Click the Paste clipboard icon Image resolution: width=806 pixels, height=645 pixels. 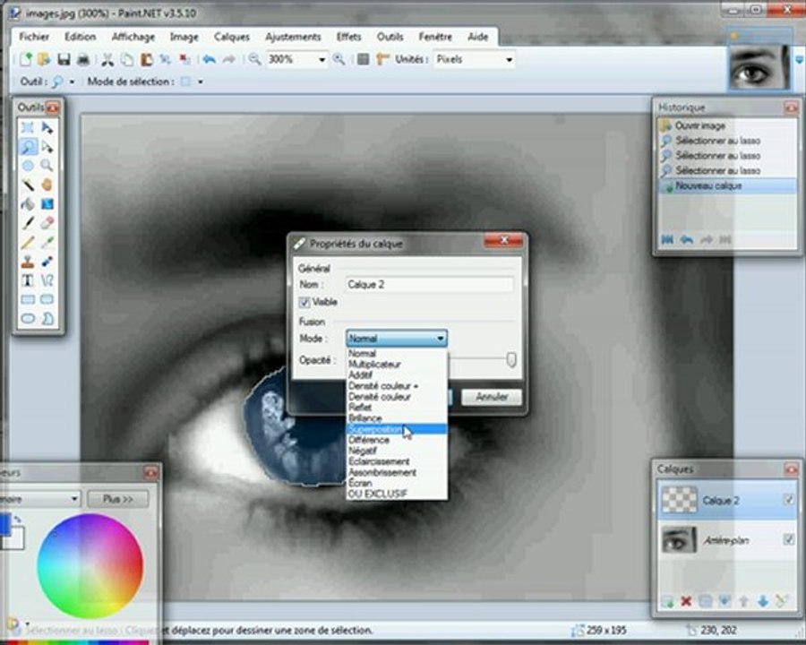pyautogui.click(x=147, y=60)
